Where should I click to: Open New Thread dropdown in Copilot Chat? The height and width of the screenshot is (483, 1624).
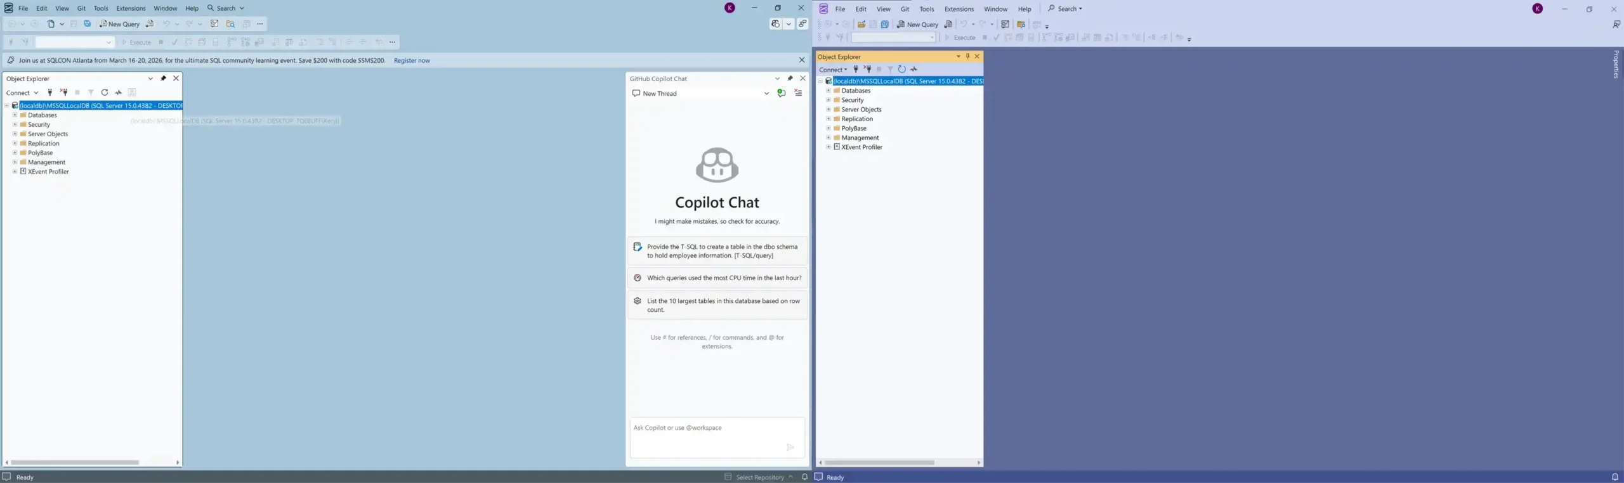(766, 94)
